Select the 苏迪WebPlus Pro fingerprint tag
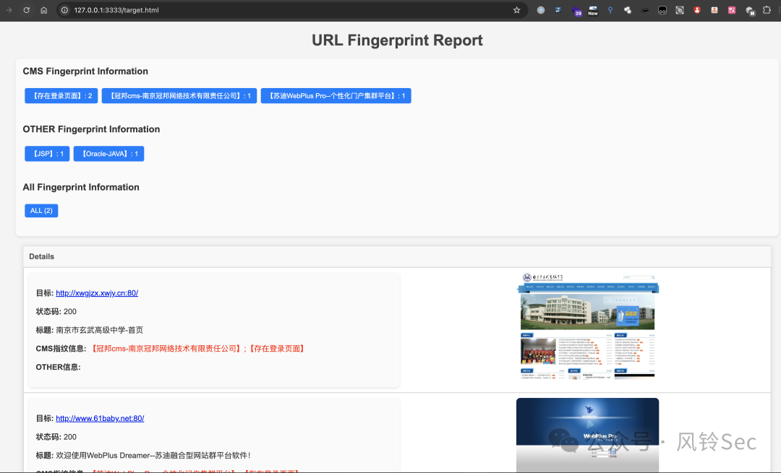 pos(336,95)
